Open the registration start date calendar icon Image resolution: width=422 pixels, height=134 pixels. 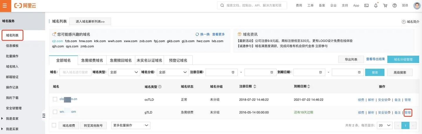pos(233,72)
